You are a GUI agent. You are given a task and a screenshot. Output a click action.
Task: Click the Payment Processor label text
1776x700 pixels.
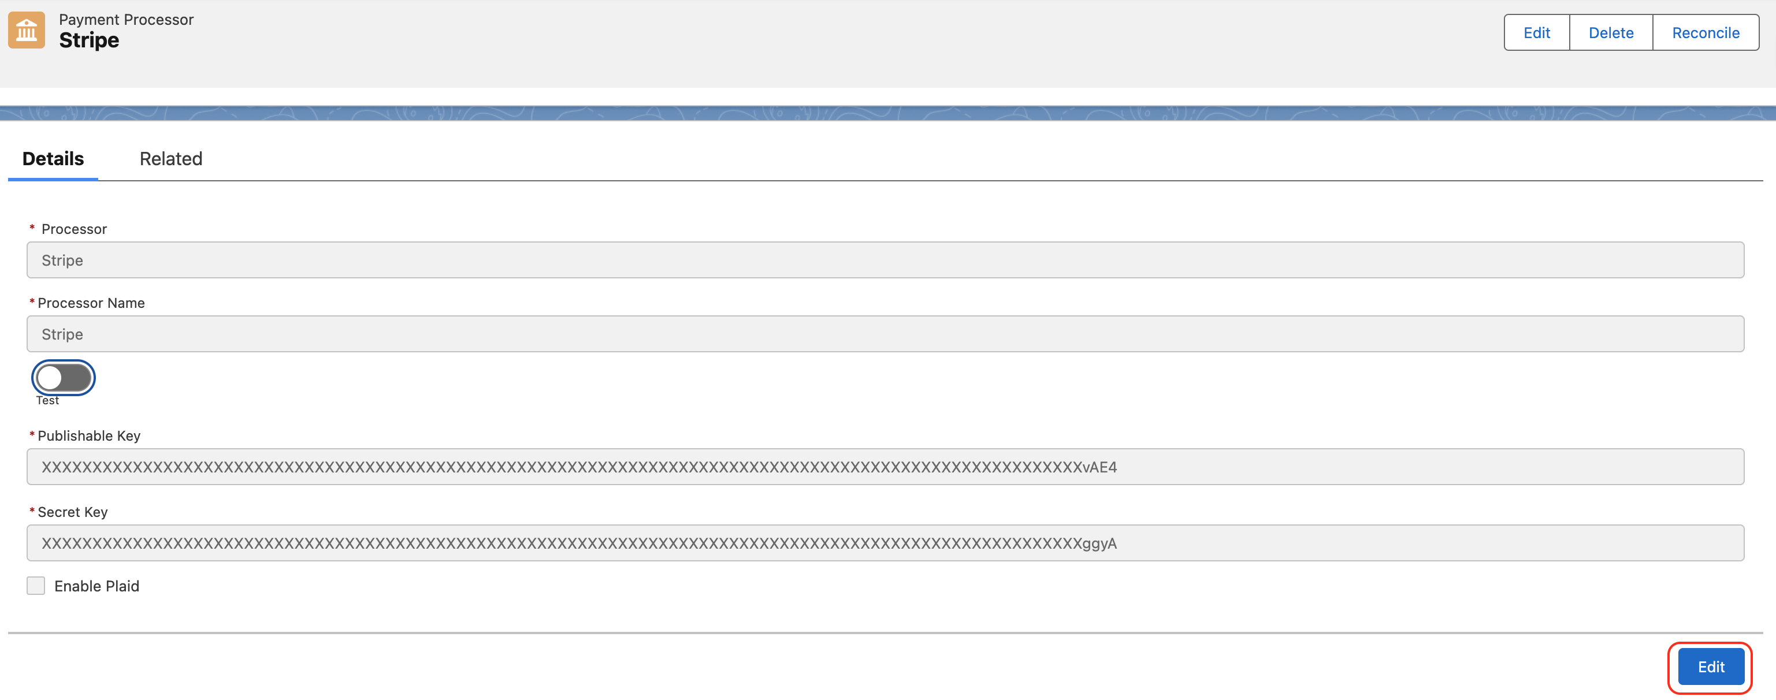click(126, 19)
